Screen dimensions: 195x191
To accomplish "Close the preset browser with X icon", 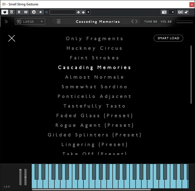I will (x=12, y=38).
